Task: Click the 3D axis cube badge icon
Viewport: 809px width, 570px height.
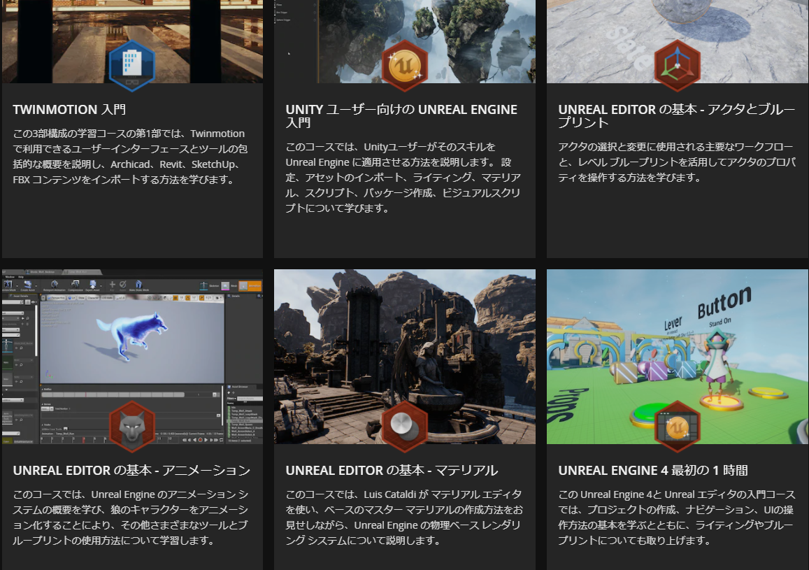Action: pos(677,66)
